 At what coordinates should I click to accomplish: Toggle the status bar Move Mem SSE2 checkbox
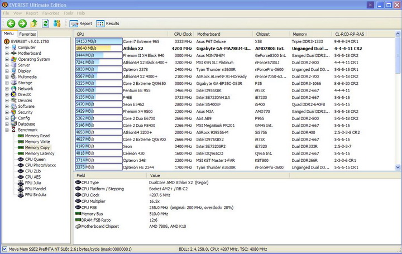pyautogui.click(x=4, y=249)
